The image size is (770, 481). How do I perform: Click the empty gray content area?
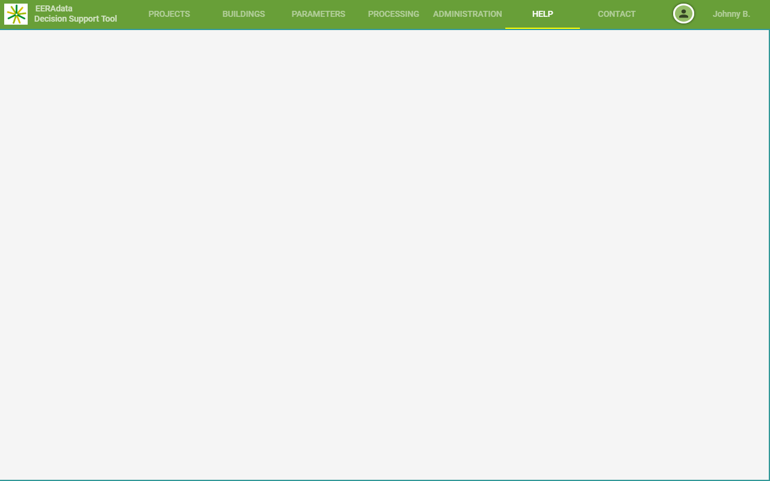[385, 253]
